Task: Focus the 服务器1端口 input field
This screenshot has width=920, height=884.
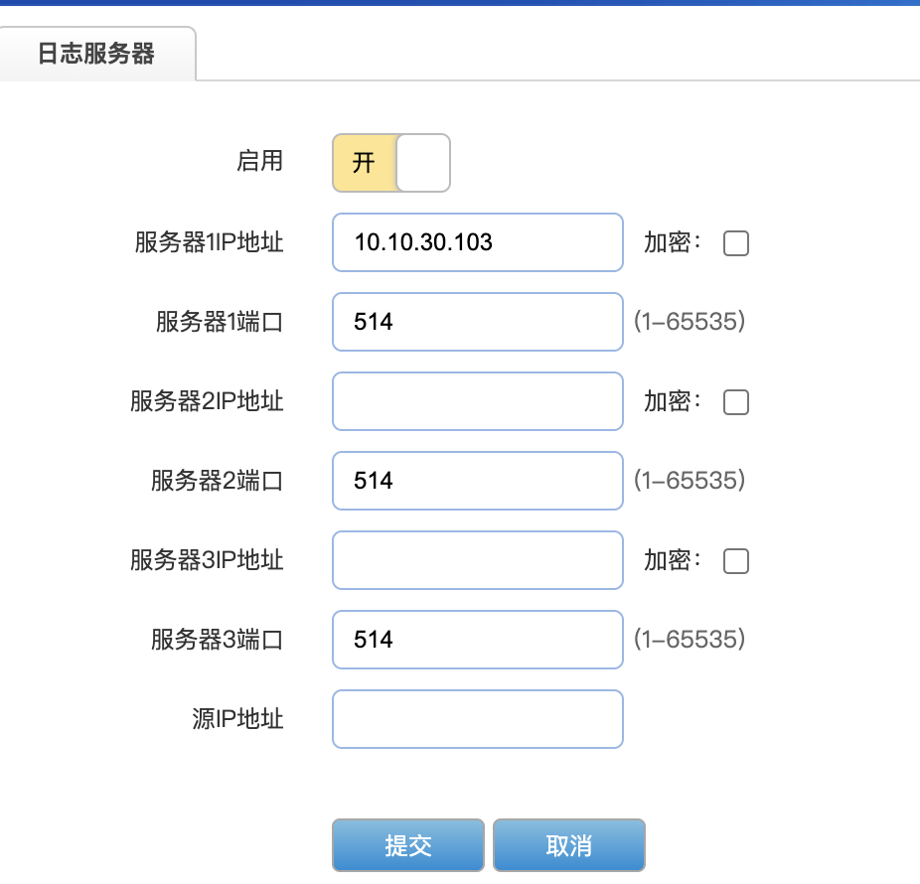Action: 477,322
